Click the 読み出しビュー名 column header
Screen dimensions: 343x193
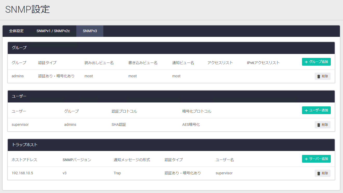[x=99, y=63]
